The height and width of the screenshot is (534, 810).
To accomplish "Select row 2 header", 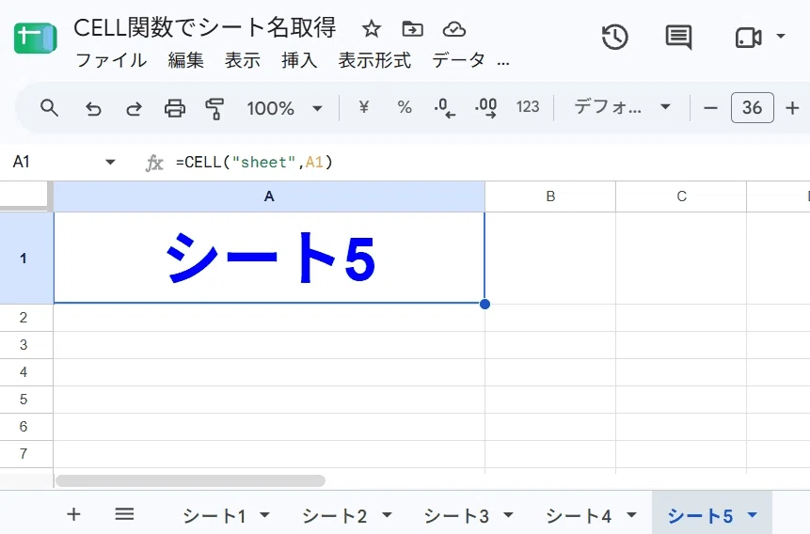I will 24,318.
